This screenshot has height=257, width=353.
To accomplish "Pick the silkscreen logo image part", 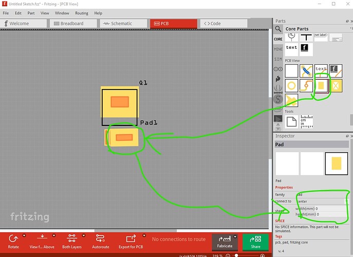I will pyautogui.click(x=336, y=71).
